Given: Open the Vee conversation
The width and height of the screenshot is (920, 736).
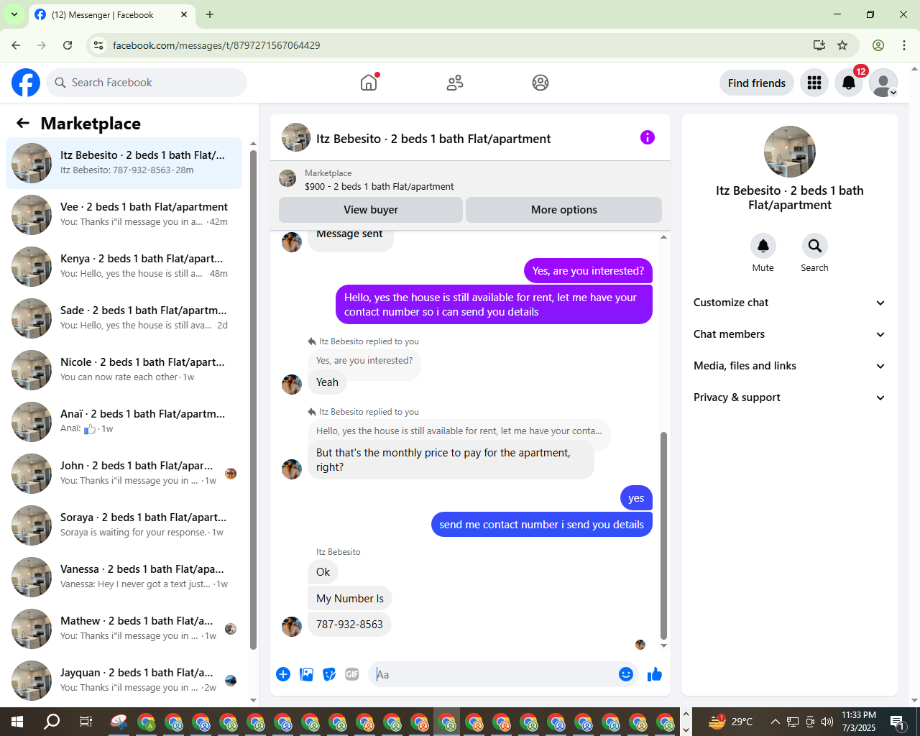Looking at the screenshot, I should tap(124, 215).
